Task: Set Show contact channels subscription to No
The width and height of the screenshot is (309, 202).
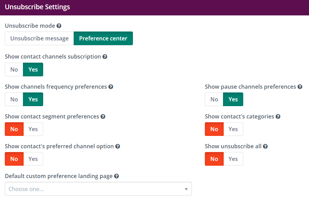Action: [x=14, y=70]
